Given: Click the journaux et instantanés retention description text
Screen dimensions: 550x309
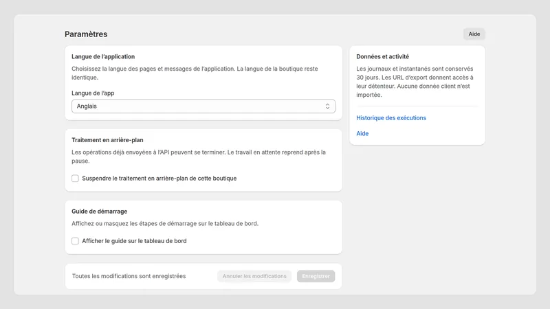Looking at the screenshot, I should click(415, 82).
